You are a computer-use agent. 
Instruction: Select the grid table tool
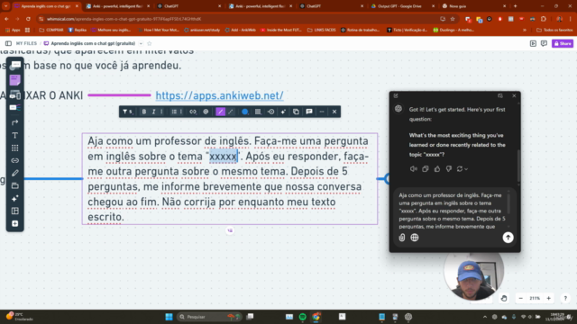click(15, 148)
